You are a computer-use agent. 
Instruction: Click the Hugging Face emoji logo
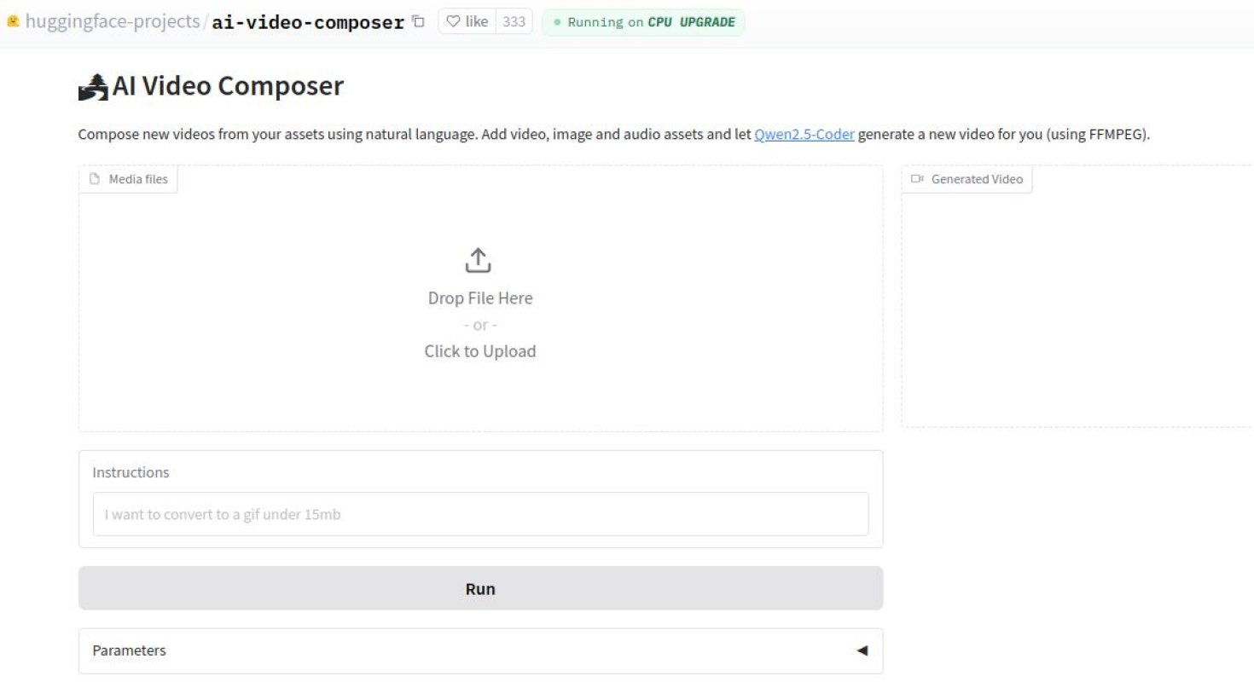pos(11,20)
